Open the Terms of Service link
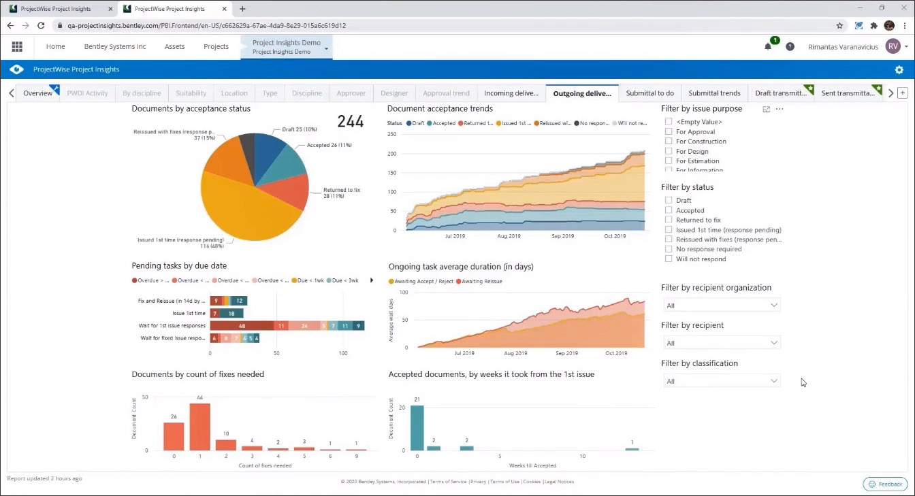The height and width of the screenshot is (496, 915). click(x=449, y=482)
